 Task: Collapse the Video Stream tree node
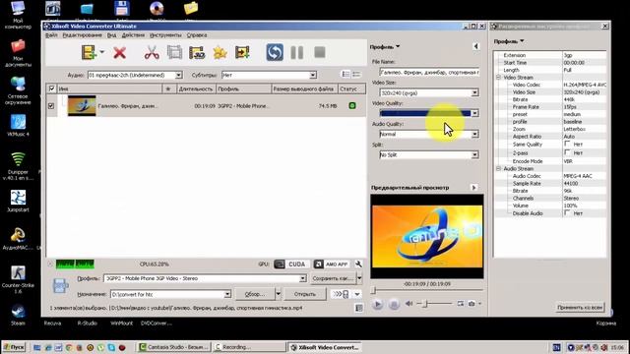(x=498, y=78)
